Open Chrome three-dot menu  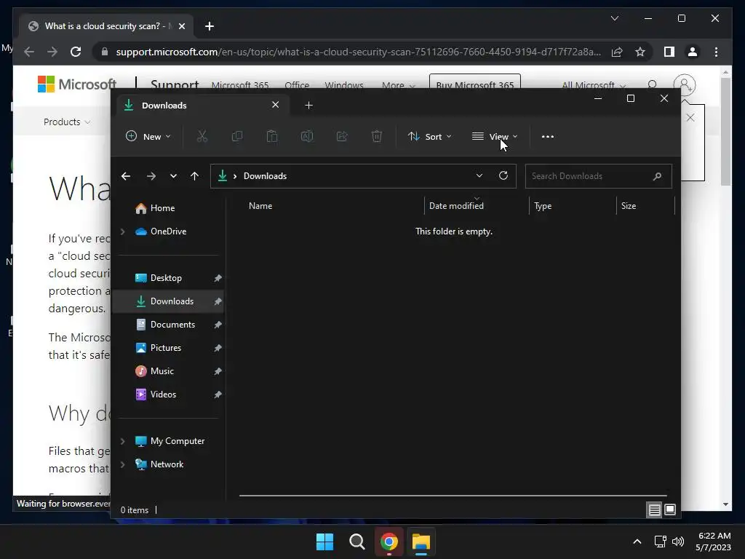(716, 52)
